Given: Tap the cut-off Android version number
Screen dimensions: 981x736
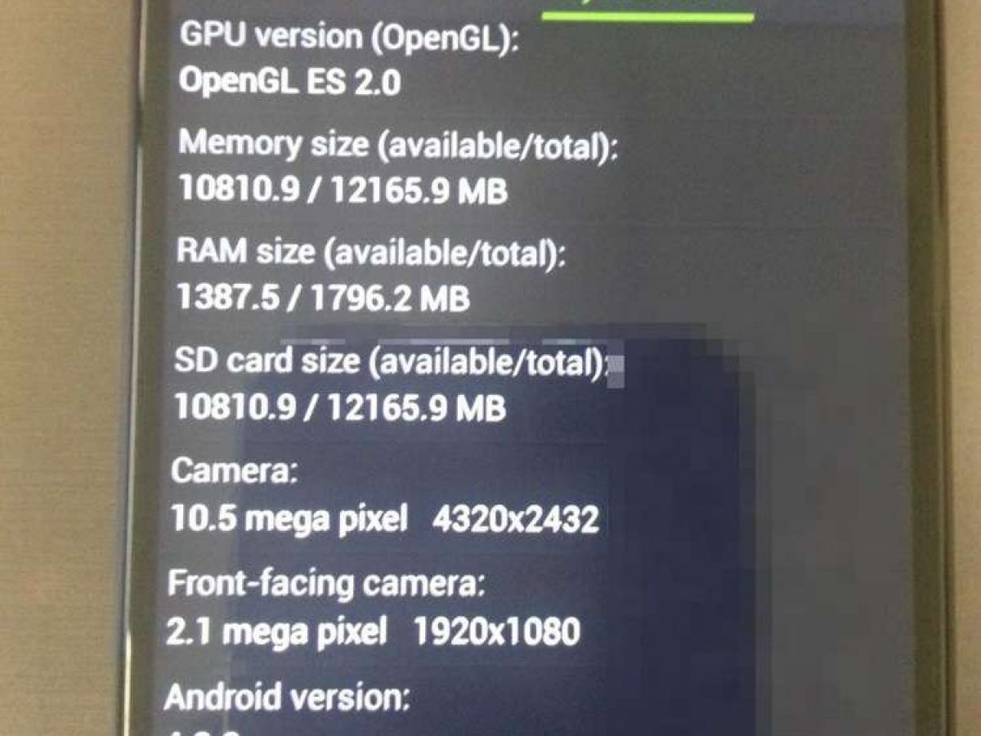Looking at the screenshot, I should [204, 732].
